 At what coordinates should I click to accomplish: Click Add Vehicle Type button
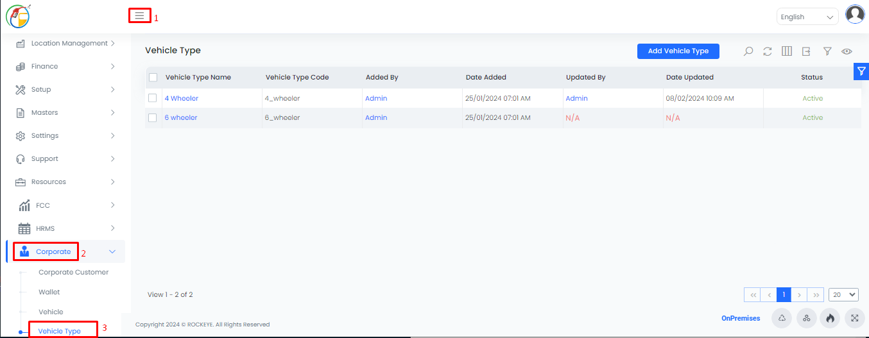coord(678,51)
